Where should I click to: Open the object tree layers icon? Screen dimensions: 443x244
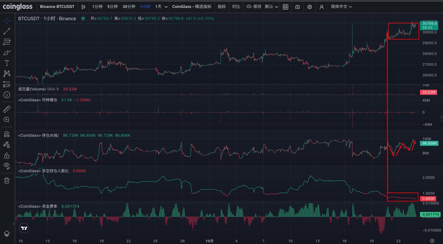coord(7,233)
